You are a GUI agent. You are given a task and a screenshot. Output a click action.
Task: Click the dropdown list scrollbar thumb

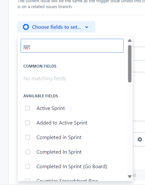(x=130, y=64)
